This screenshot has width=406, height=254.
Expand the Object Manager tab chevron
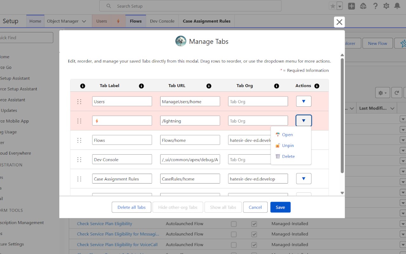click(84, 21)
